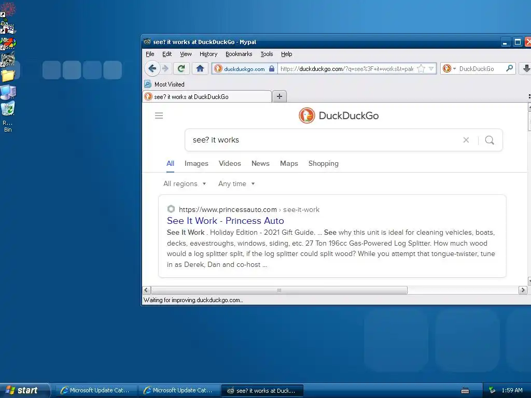Open the Help menu

(286, 54)
